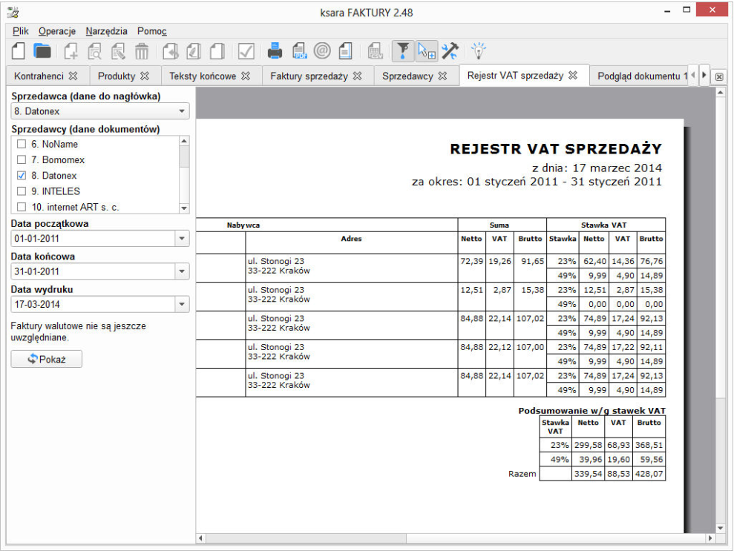This screenshot has width=734, height=551.
Task: Click the Pokaż button
Action: (46, 359)
